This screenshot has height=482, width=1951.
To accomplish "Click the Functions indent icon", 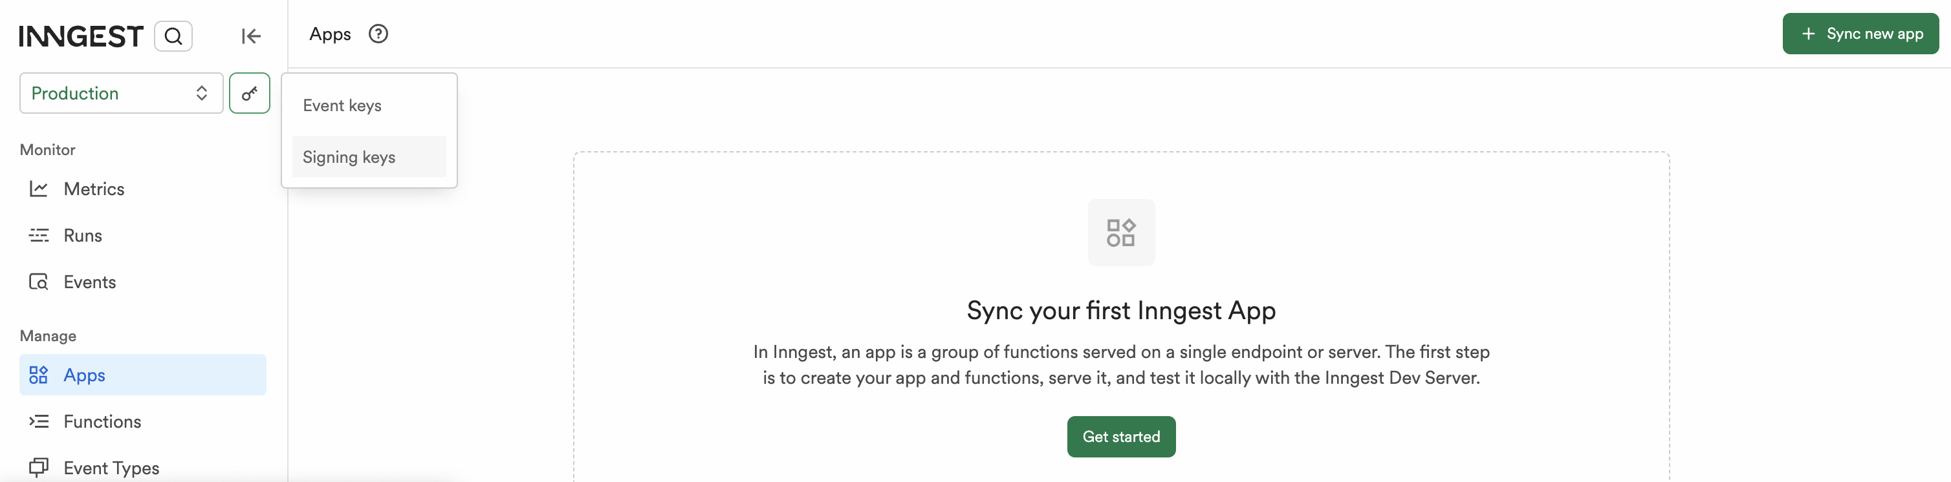I will [x=39, y=421].
